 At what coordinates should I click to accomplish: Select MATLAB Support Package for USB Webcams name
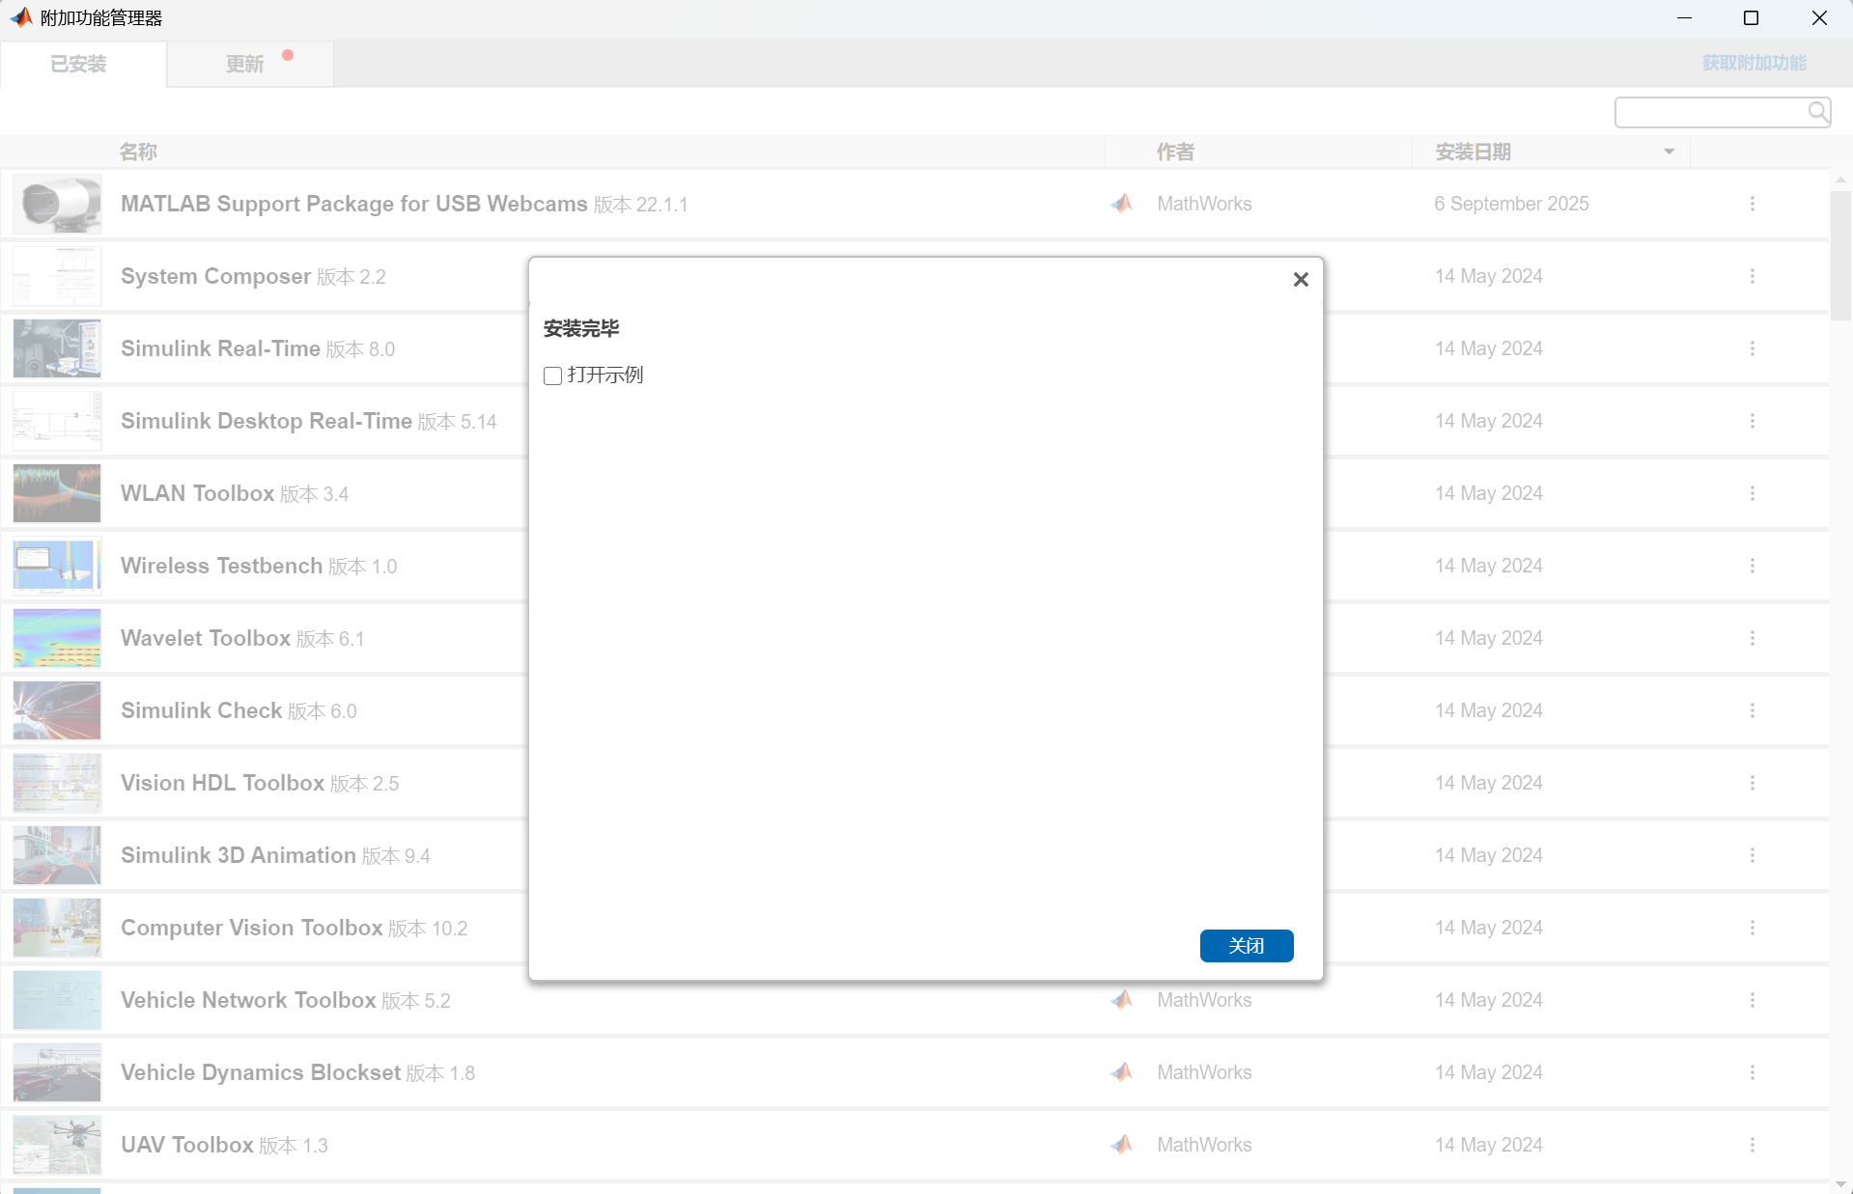point(354,204)
